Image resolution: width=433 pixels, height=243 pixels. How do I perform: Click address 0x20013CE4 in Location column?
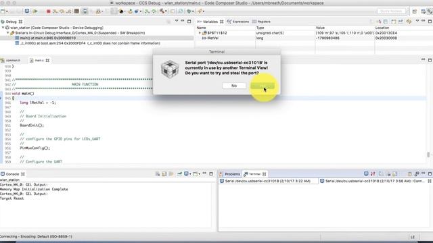[x=386, y=33]
